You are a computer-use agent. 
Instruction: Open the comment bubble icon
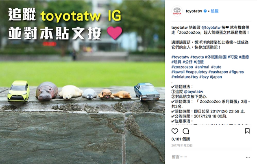(x=186, y=131)
